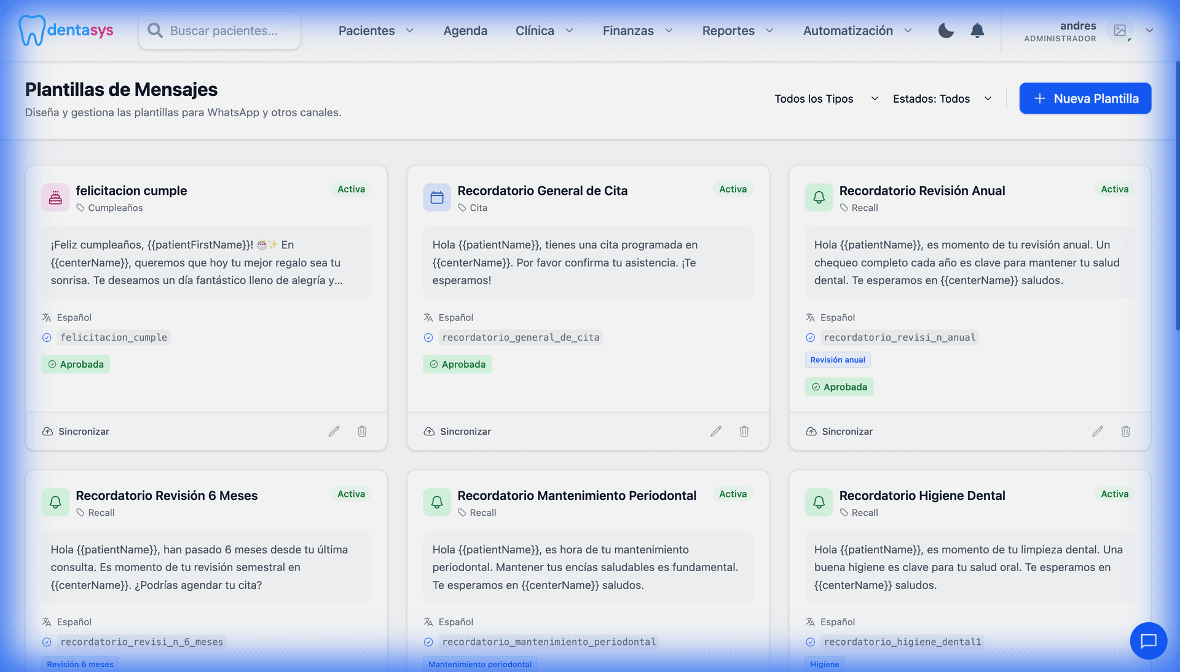Delete the Recordatorio Revisión Anual template
Viewport: 1180px width, 672px height.
[x=1125, y=431]
